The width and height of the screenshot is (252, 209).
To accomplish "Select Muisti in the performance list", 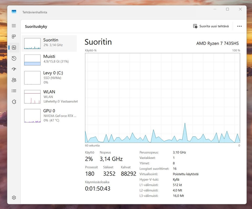I will [49, 60].
